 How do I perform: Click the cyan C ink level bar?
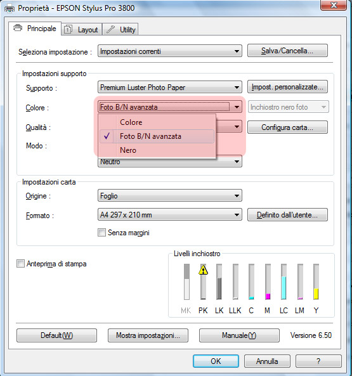251,282
